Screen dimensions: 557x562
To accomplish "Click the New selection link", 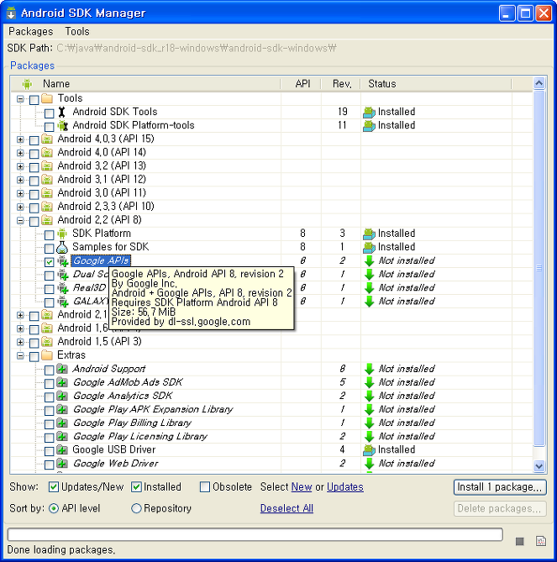I will [302, 487].
